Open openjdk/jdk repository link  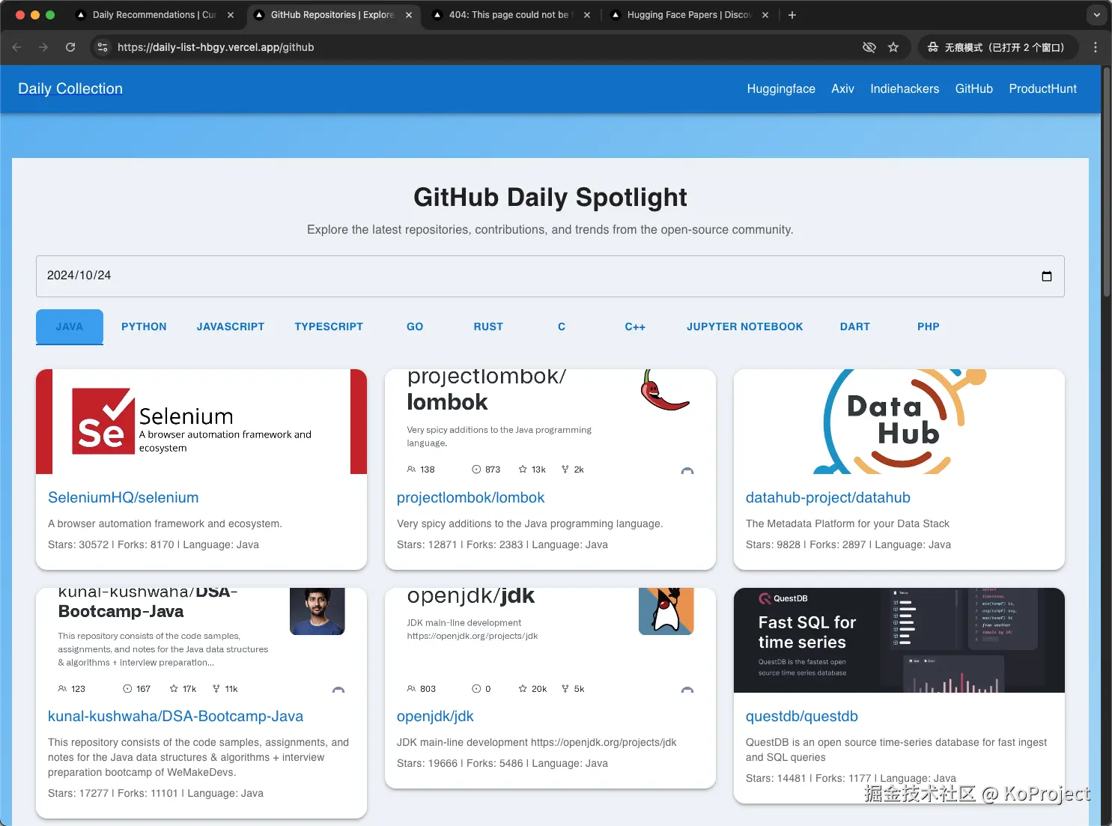pos(435,716)
